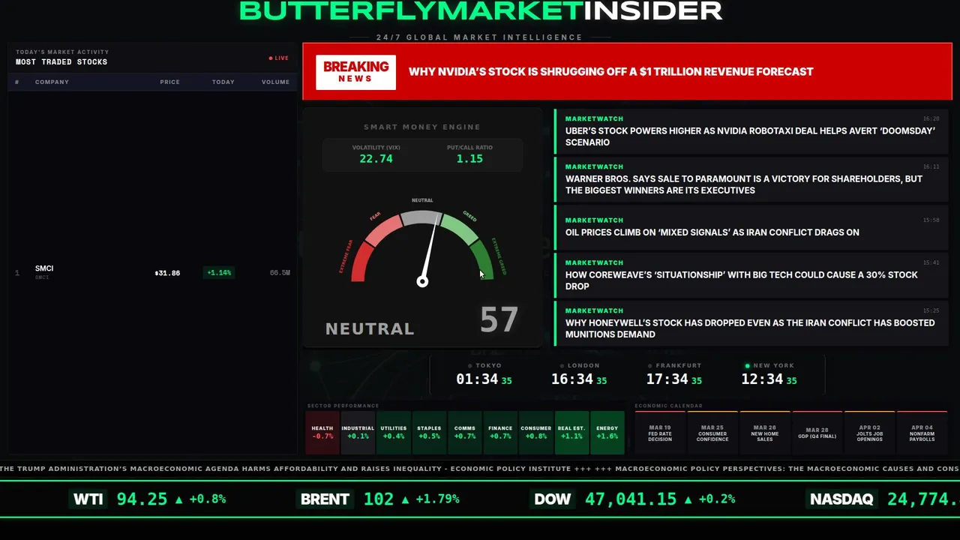Viewport: 960px width, 540px height.
Task: Click the PRICE column header
Action: 169,82
